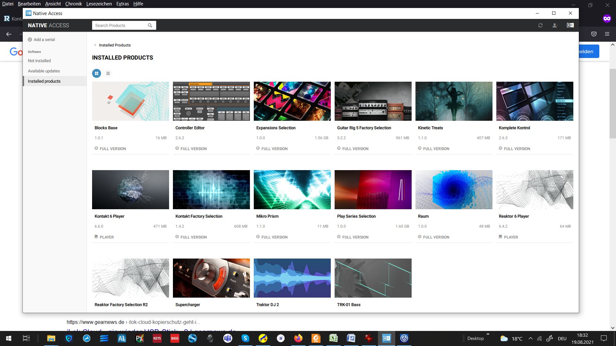616x346 pixels.
Task: Click the search magnifier icon
Action: click(150, 25)
